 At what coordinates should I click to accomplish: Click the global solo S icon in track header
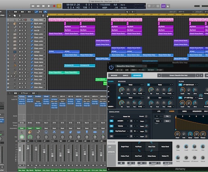19,15
